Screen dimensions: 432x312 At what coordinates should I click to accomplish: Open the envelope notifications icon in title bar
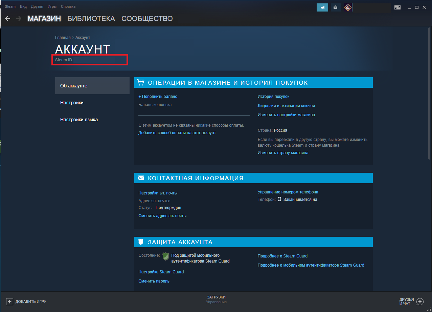point(336,7)
